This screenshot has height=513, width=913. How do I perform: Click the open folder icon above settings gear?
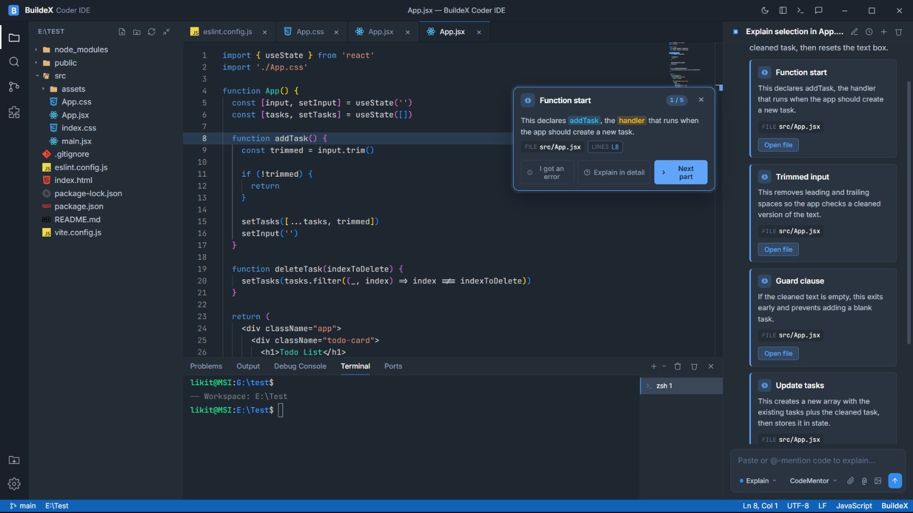point(14,460)
